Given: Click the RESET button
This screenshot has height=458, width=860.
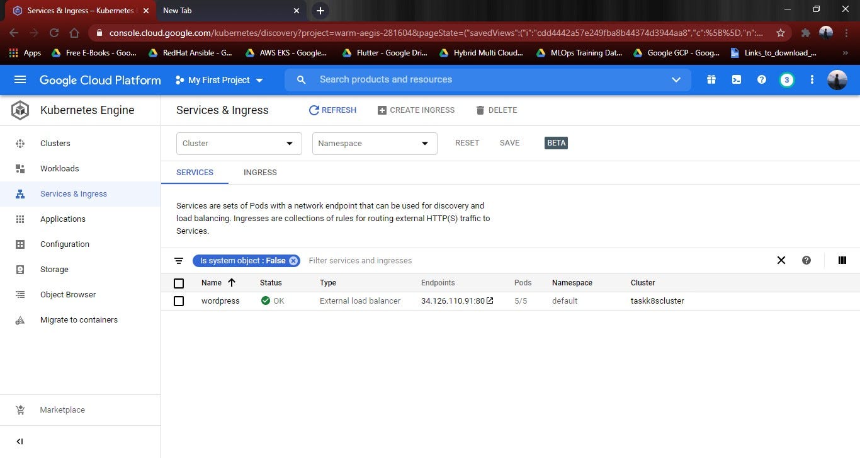Looking at the screenshot, I should [x=467, y=143].
